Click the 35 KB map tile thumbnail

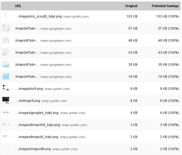point(6,64)
